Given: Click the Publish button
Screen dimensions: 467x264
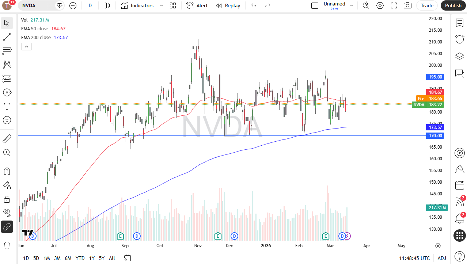Looking at the screenshot, I should pyautogui.click(x=453, y=5).
